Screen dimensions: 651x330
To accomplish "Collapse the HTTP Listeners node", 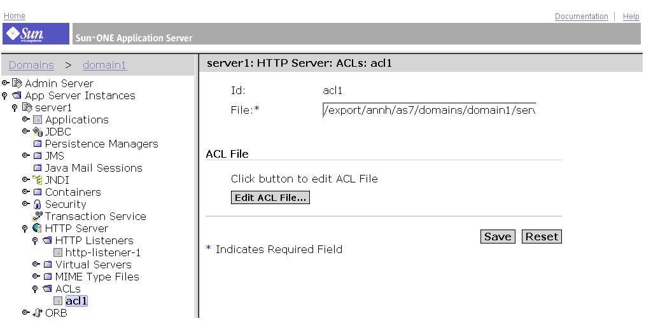I will (35, 241).
